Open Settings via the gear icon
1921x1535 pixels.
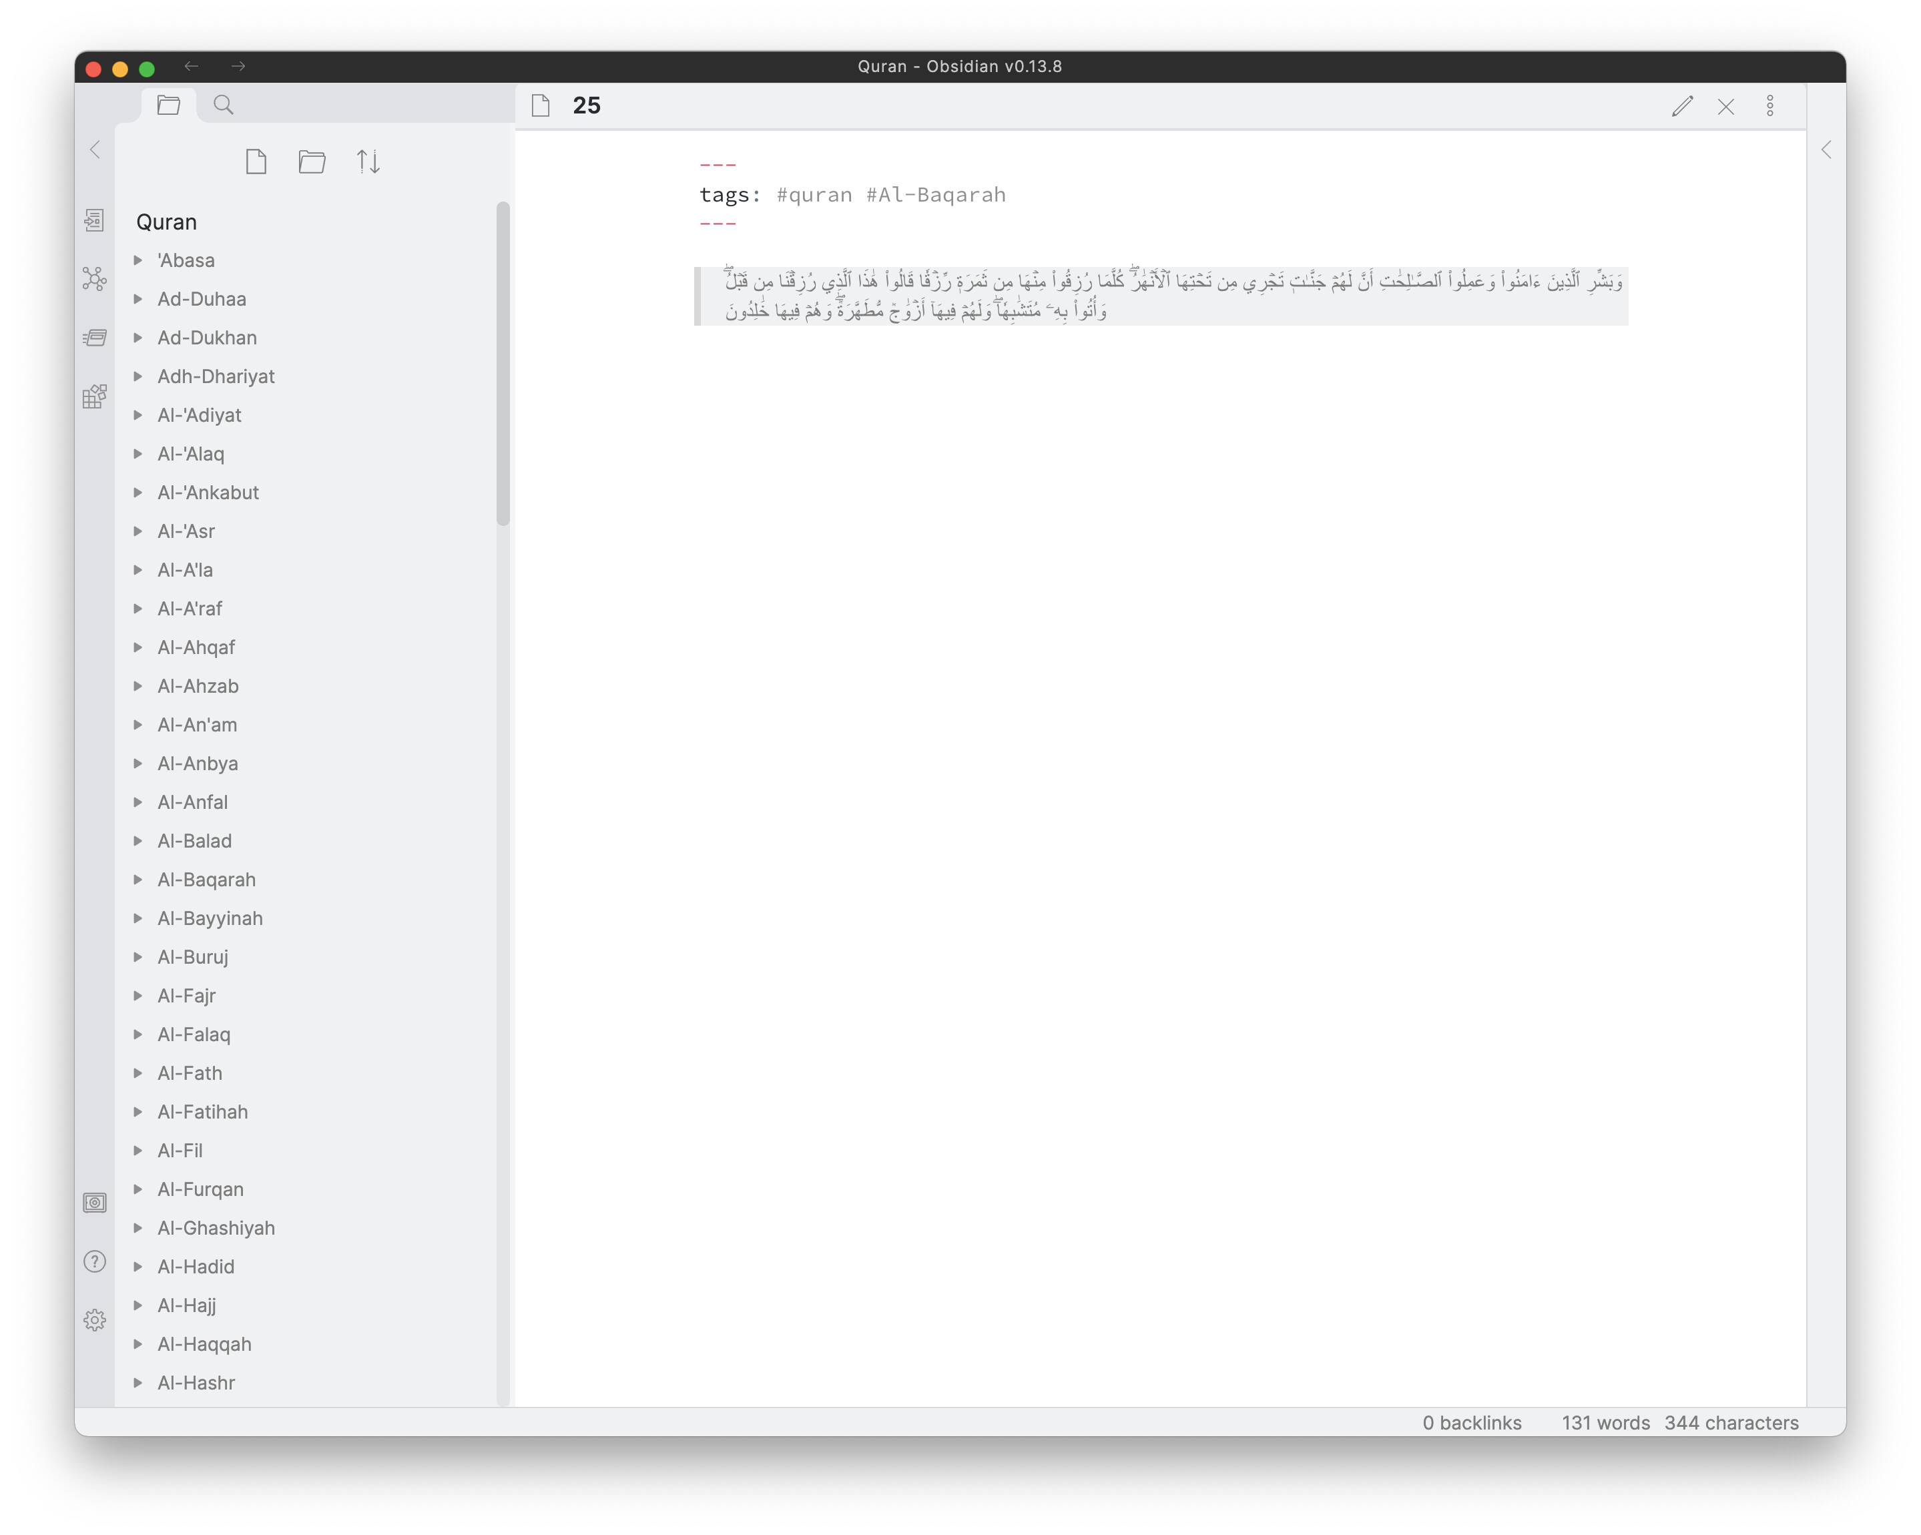click(x=94, y=1319)
